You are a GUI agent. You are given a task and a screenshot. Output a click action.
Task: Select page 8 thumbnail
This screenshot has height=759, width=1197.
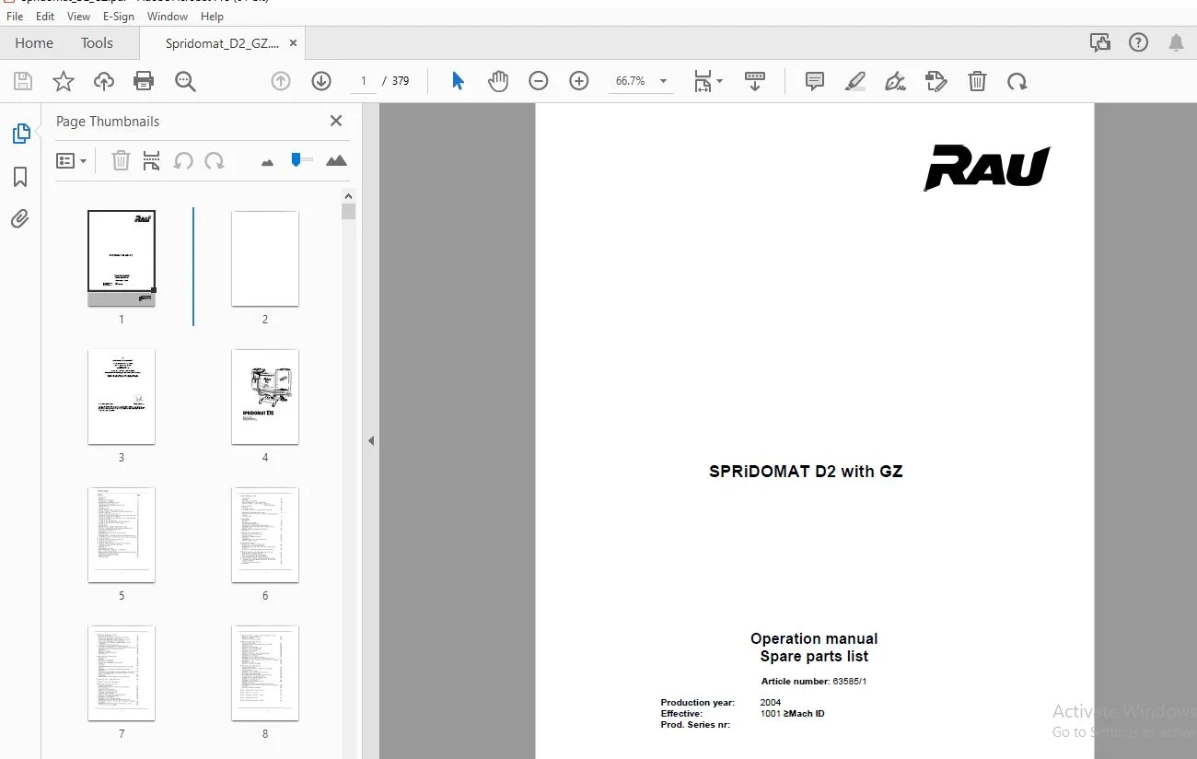point(265,672)
